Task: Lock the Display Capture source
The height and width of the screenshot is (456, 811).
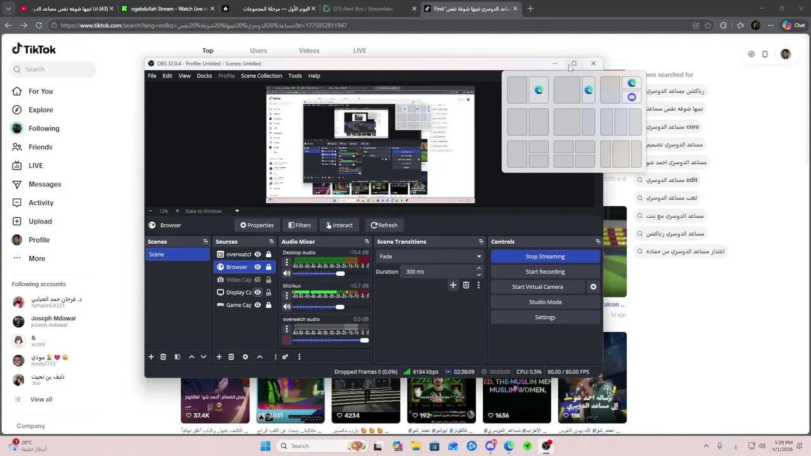Action: pos(269,292)
